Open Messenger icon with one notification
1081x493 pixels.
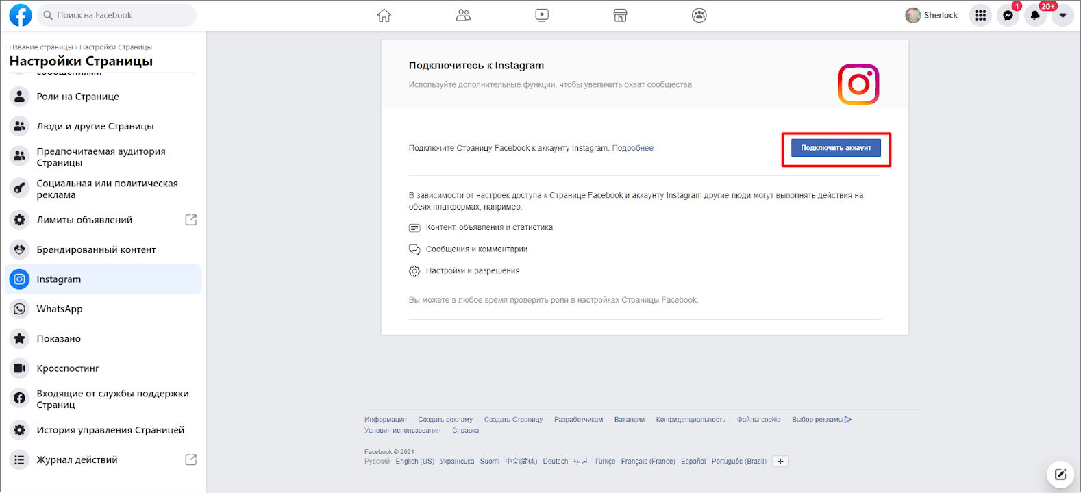click(1008, 15)
